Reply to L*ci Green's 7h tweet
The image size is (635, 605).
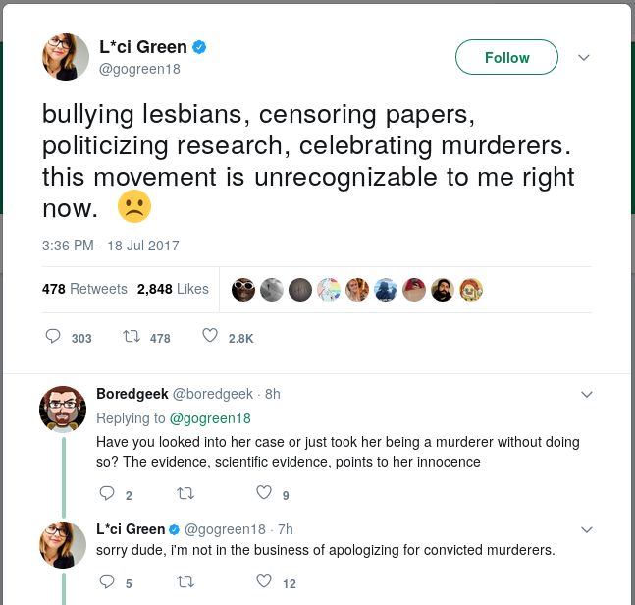(107, 581)
